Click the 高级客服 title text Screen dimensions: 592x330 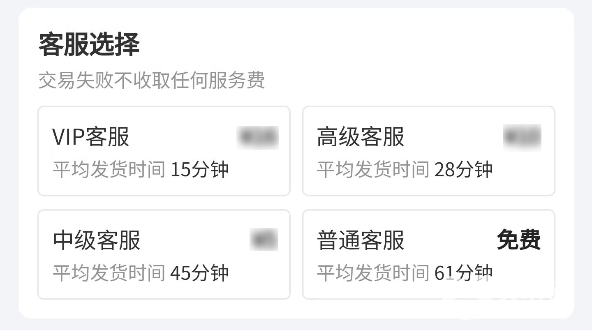point(361,137)
